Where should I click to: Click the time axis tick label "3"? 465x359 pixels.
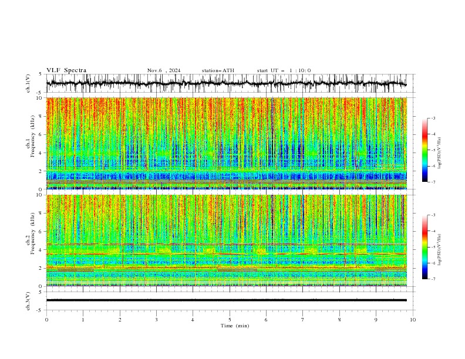(x=156, y=320)
